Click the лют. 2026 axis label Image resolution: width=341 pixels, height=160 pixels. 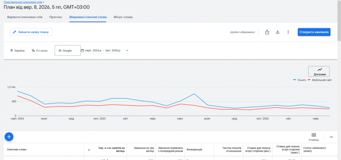coord(262,119)
